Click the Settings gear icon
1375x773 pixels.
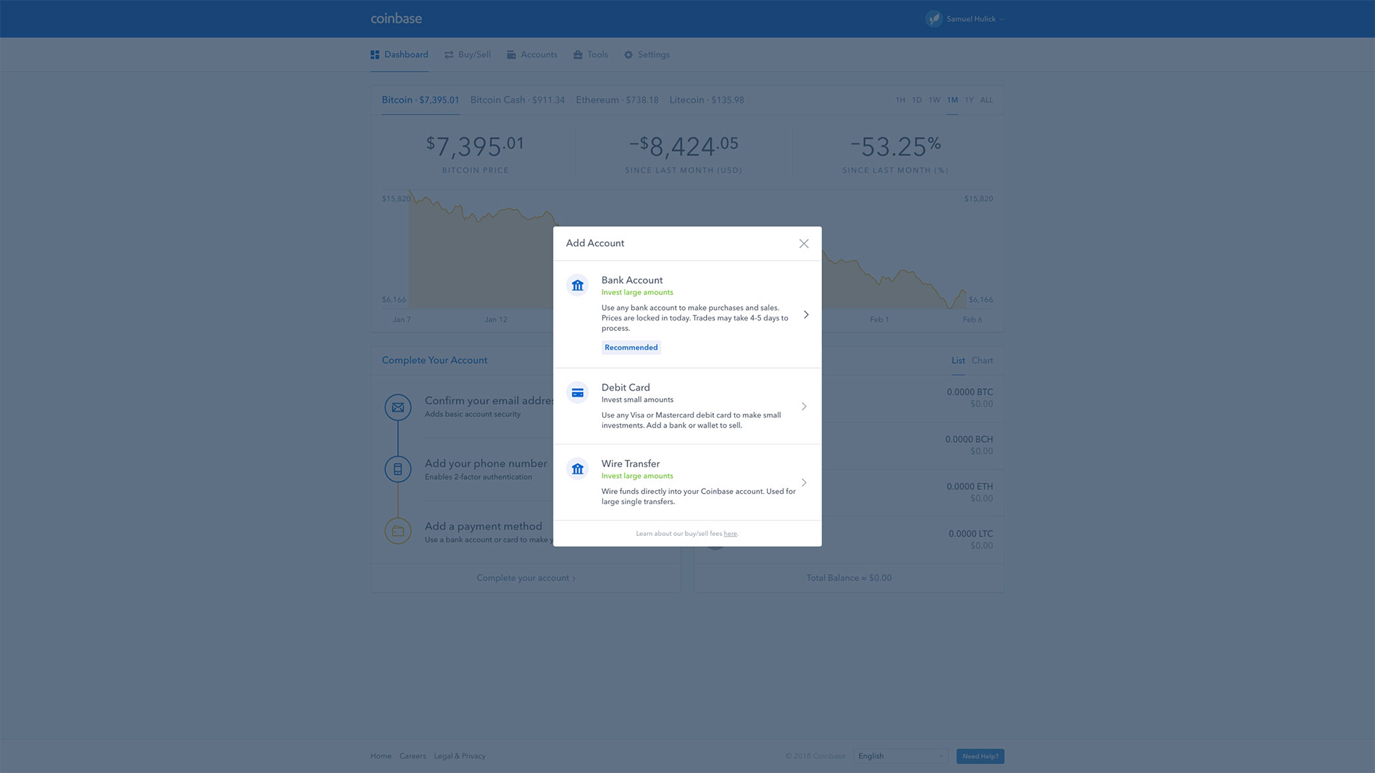point(628,55)
